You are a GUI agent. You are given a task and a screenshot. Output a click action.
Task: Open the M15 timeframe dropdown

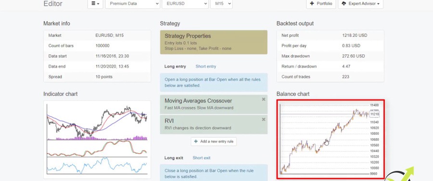pos(221,4)
